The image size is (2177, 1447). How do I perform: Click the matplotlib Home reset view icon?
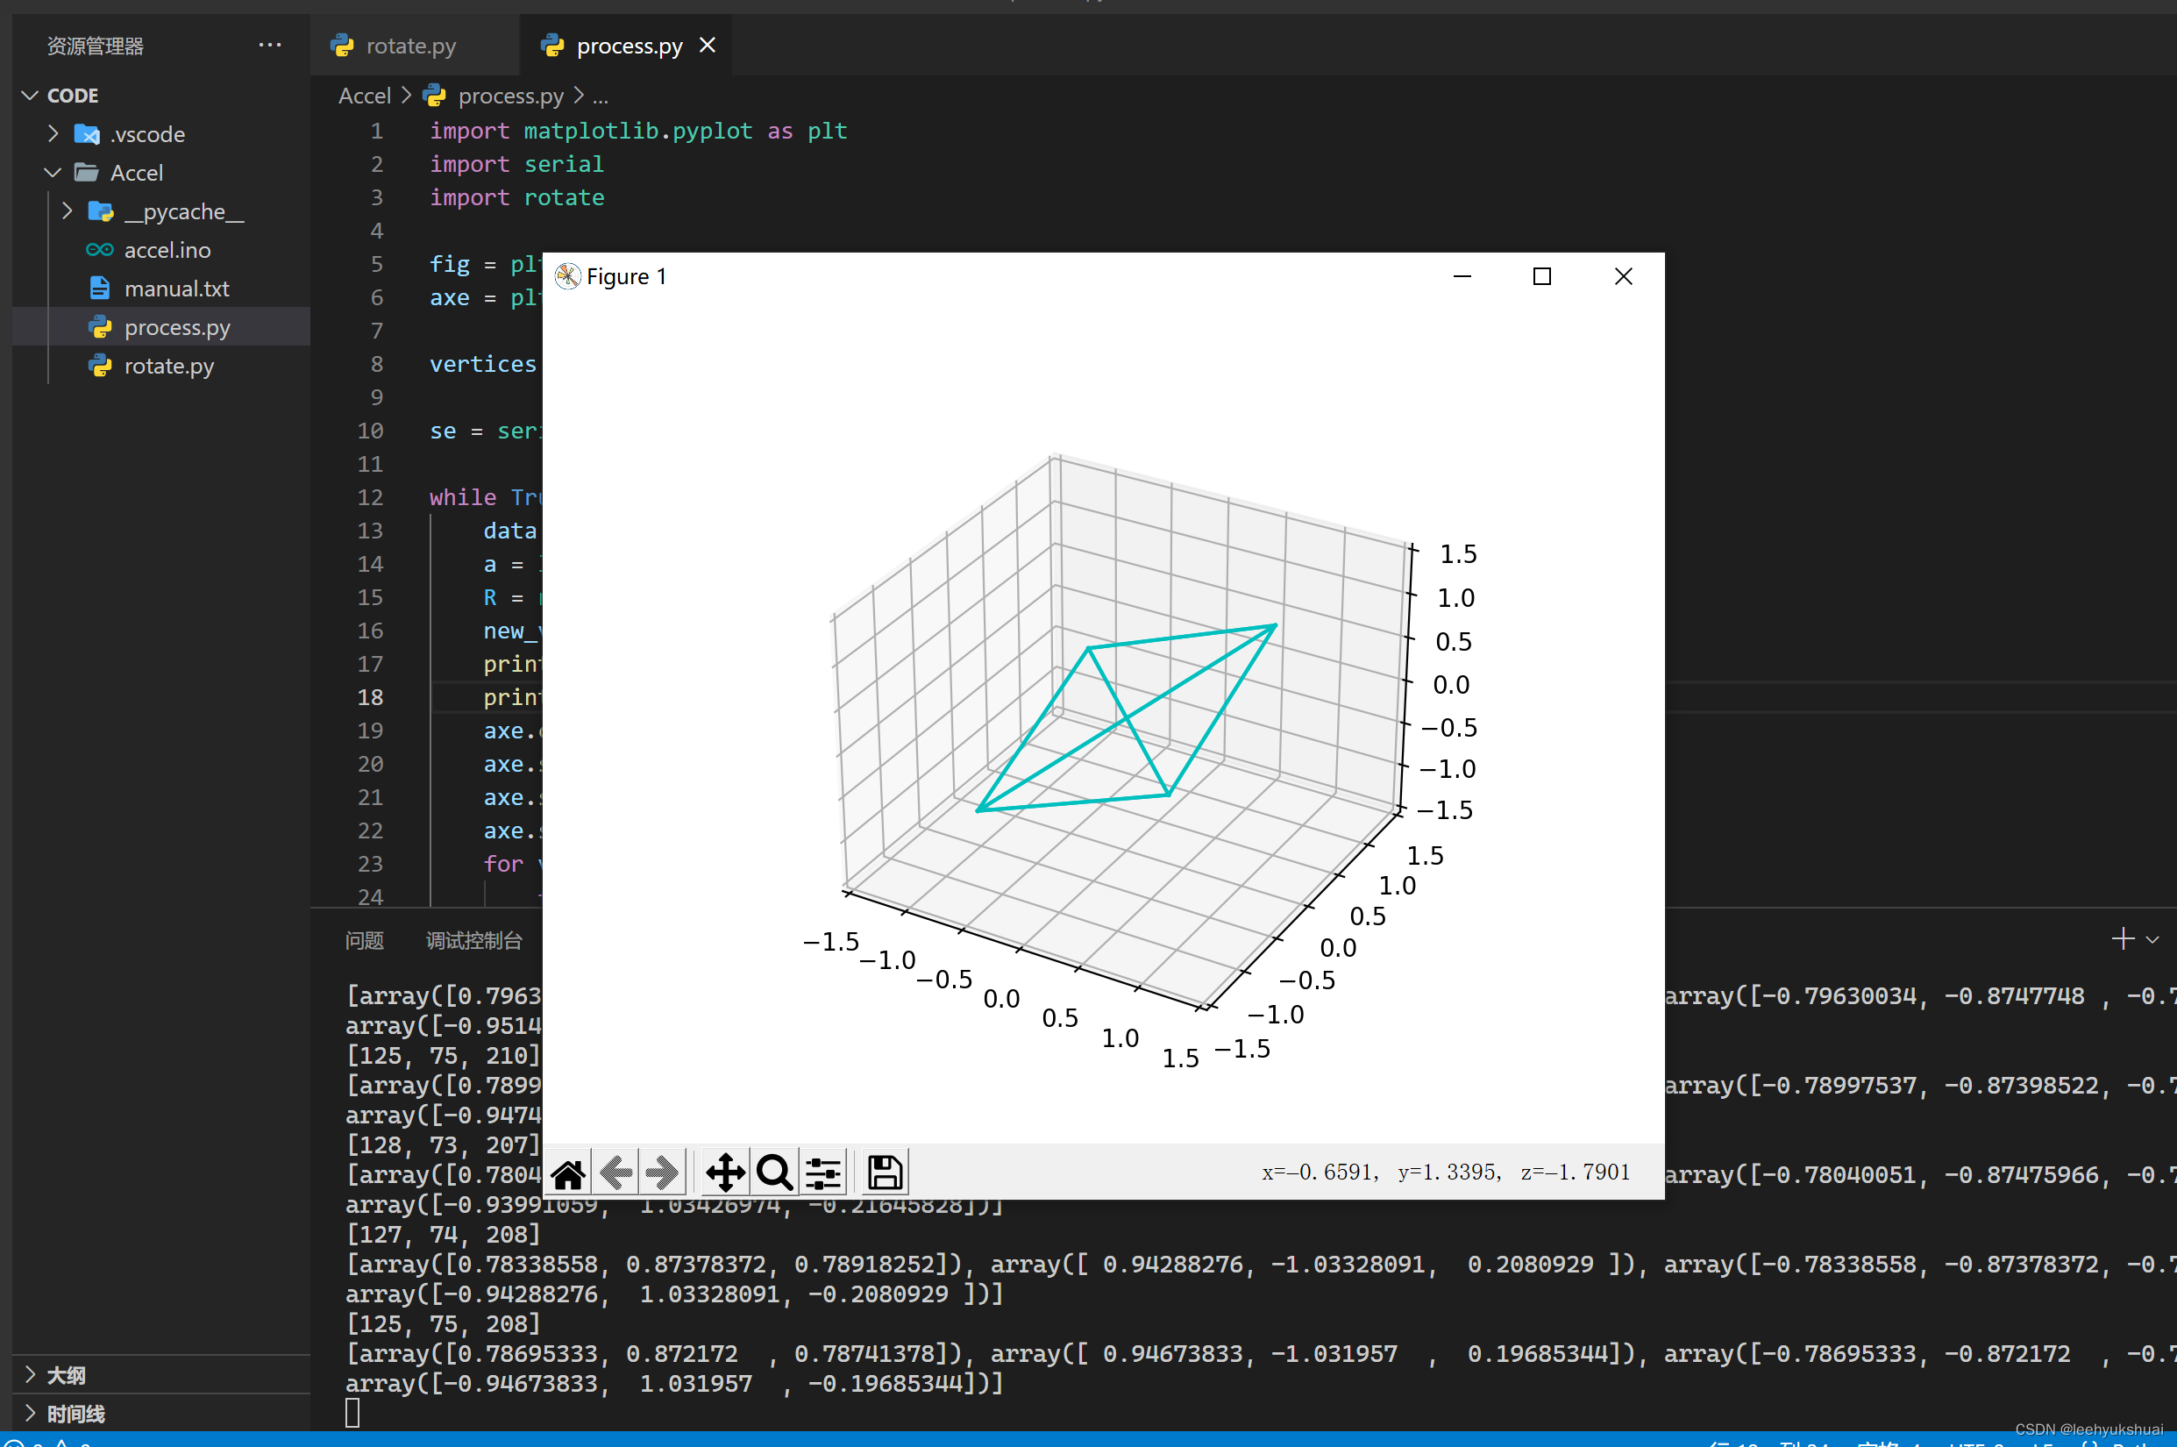(x=568, y=1174)
